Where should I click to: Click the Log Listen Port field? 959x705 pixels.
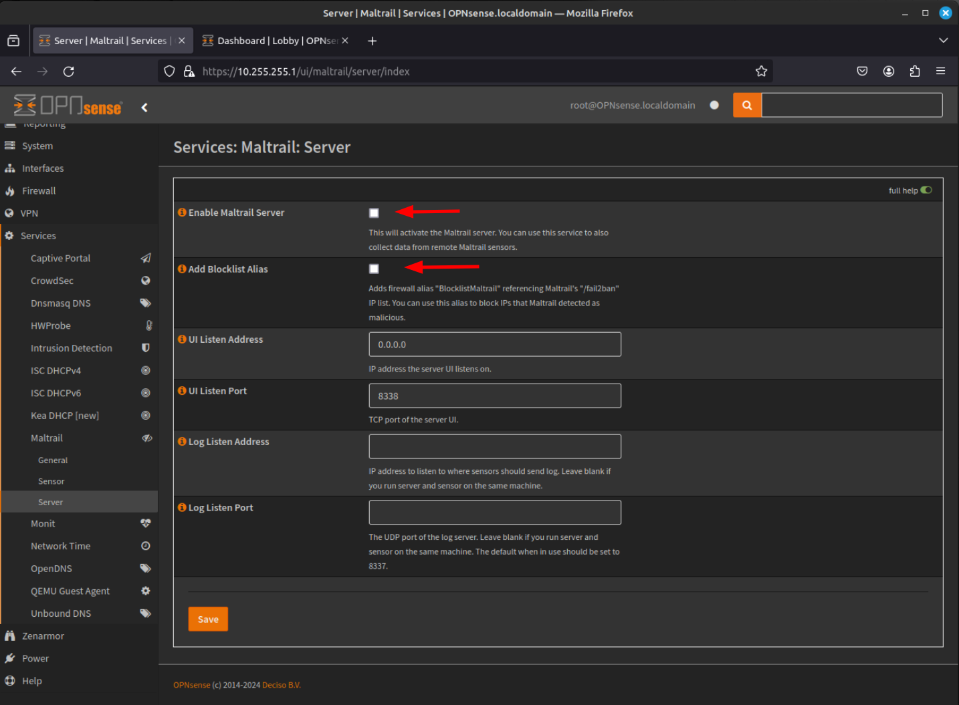point(495,513)
